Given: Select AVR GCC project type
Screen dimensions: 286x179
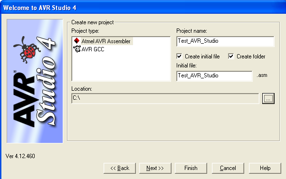Looking at the screenshot, I should point(93,49).
